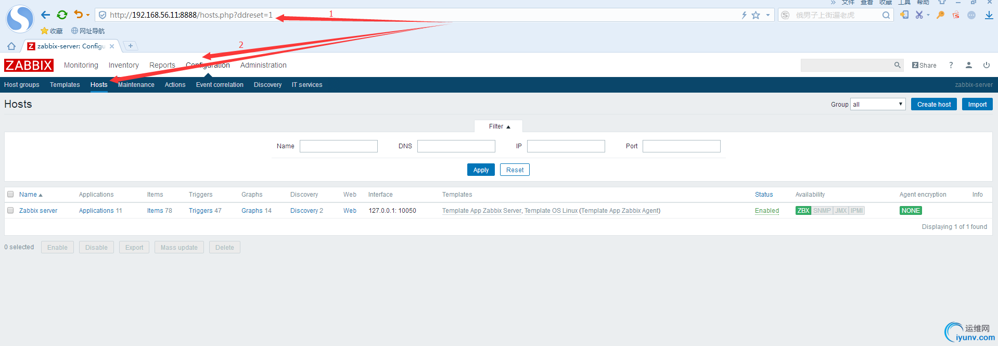Click the red shopping bag icon
The width and height of the screenshot is (998, 346).
(956, 15)
